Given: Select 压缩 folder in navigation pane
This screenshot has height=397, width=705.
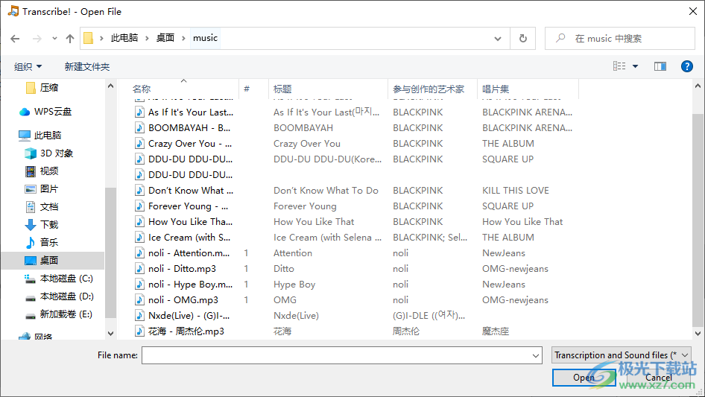Looking at the screenshot, I should (x=49, y=88).
